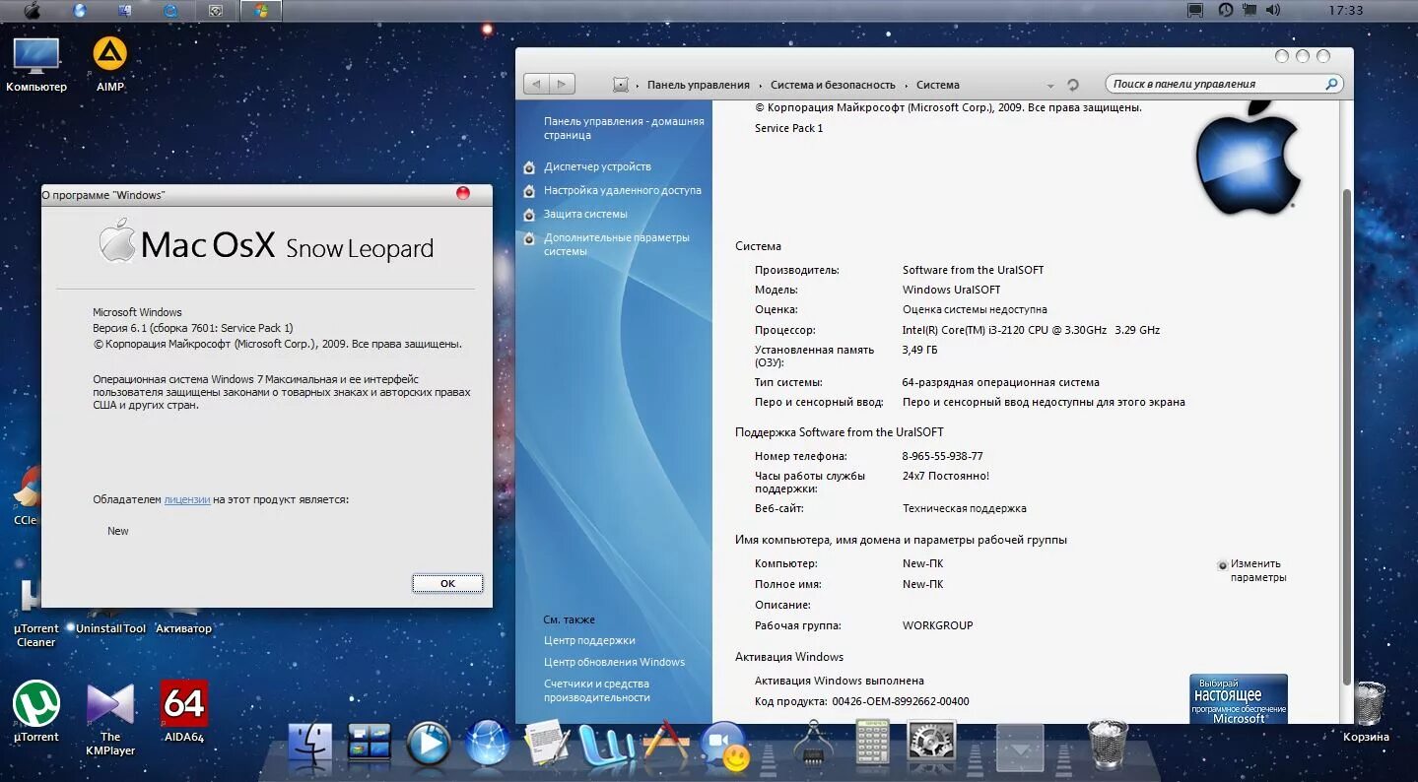
Task: Open Диспетчер устройств from the sidebar
Action: [597, 166]
